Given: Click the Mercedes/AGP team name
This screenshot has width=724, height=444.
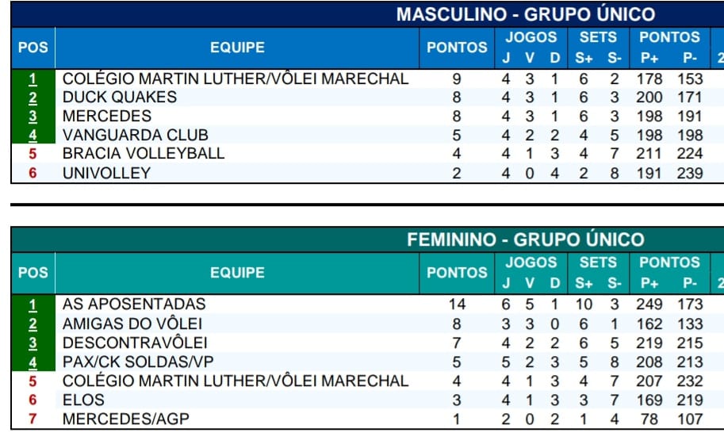Looking at the screenshot, I should click(x=126, y=419).
